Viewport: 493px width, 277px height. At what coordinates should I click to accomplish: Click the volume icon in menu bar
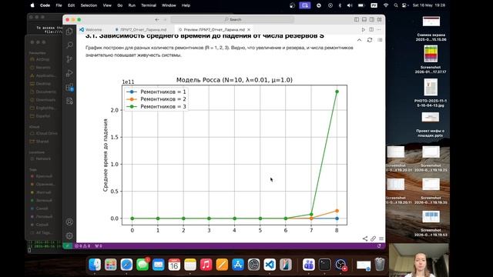pos(350,5)
